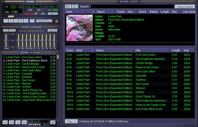Screen dimensions: 198x127
Task: Sort tracks by the Title column header
Action: [x=152, y=50]
